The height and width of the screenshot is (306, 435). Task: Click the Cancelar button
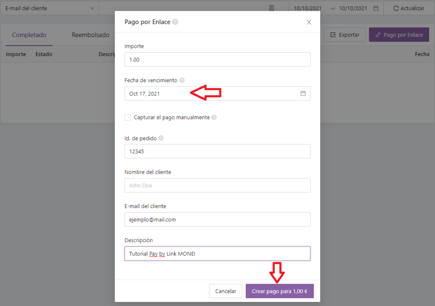225,291
